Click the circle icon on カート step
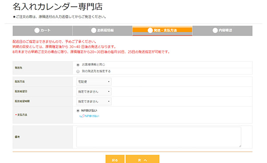Screen dimensions: 267x163 [37, 30]
